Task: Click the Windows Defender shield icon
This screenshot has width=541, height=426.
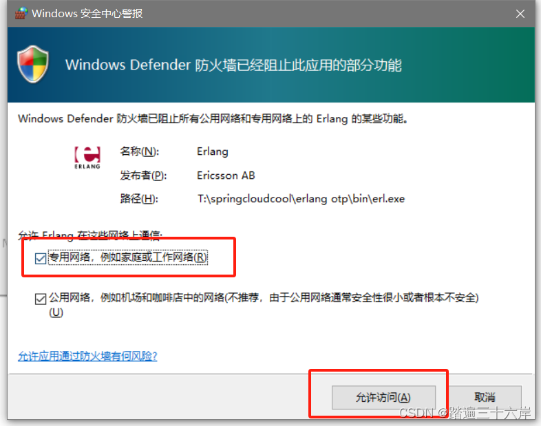Action: tap(33, 64)
